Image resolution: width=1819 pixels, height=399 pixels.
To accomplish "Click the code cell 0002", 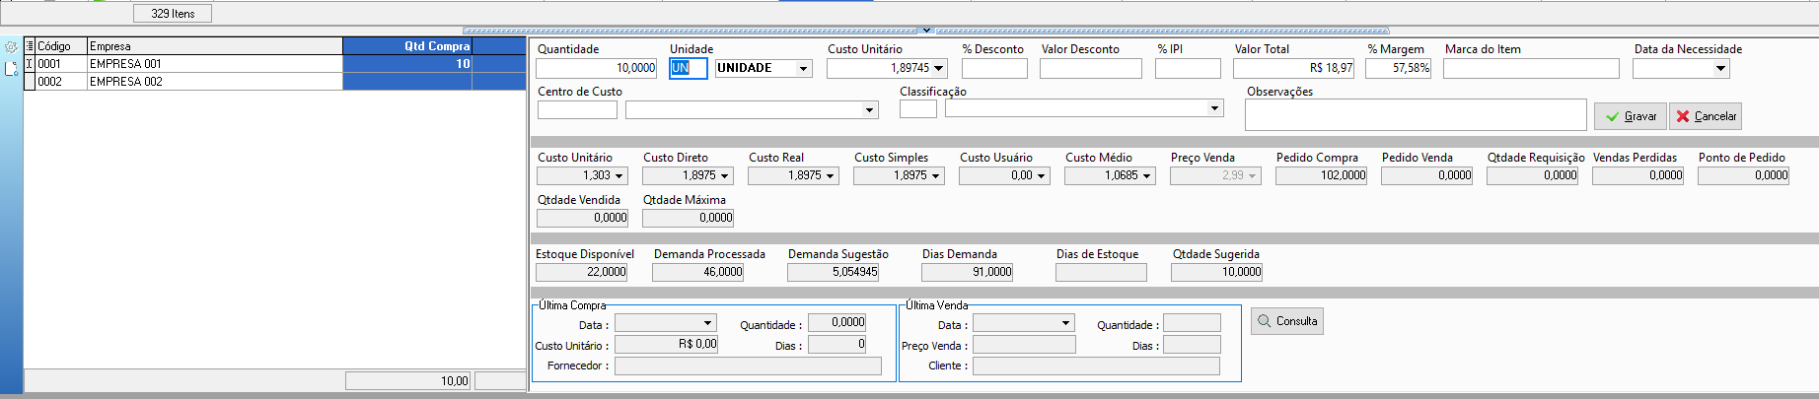I will (61, 82).
